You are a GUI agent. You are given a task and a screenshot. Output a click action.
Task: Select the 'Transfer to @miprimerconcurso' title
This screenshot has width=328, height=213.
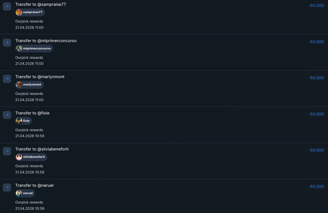point(46,41)
